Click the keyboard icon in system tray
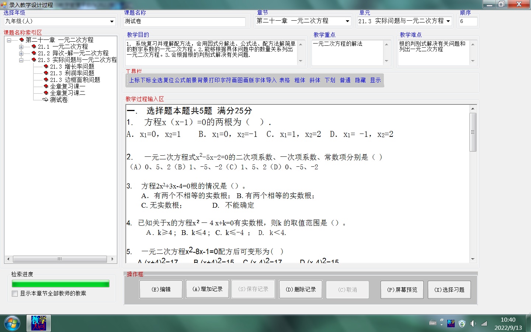The height and width of the screenshot is (332, 531). (433, 324)
